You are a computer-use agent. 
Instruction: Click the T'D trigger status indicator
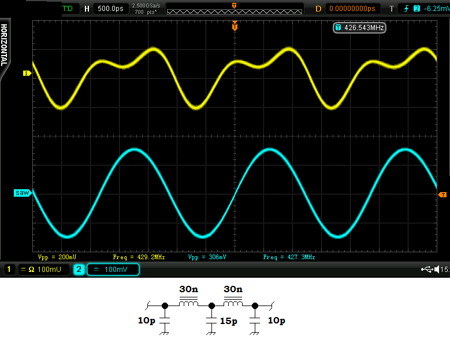(x=68, y=9)
